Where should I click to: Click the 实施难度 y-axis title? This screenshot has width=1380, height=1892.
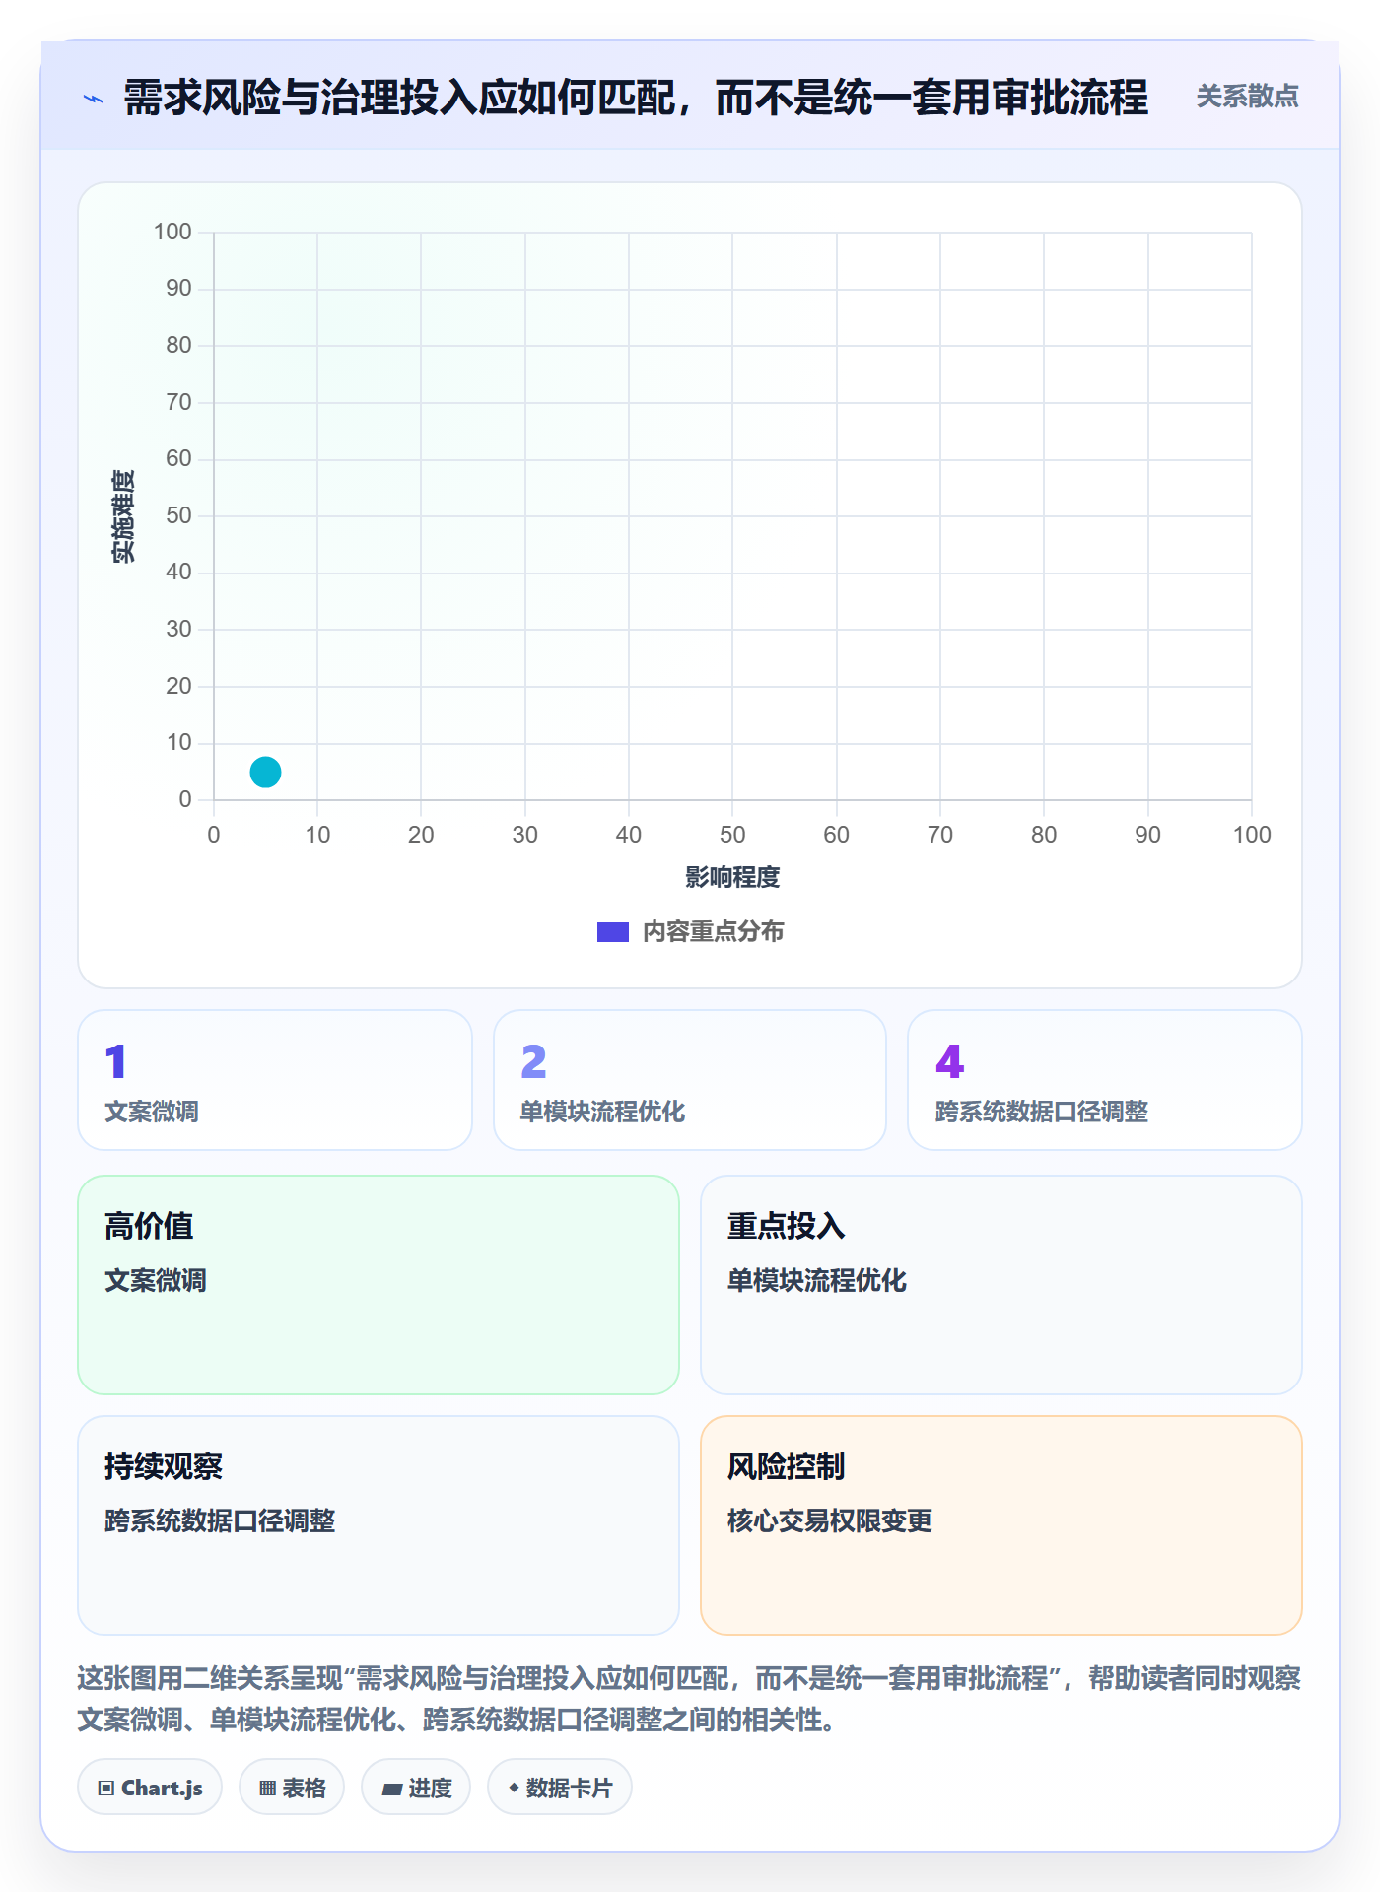(x=122, y=516)
